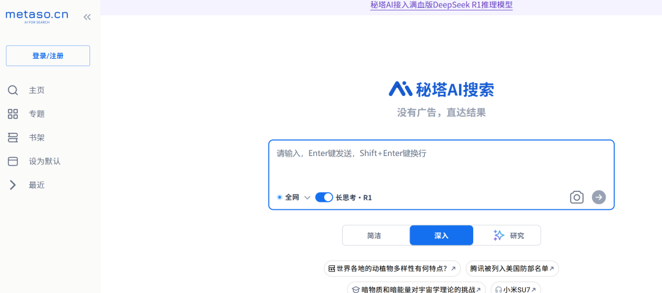Click the 长思考 · R1 label text
The height and width of the screenshot is (293, 662).
point(354,198)
